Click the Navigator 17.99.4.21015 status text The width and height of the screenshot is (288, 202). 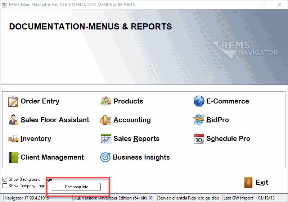pos(27,198)
